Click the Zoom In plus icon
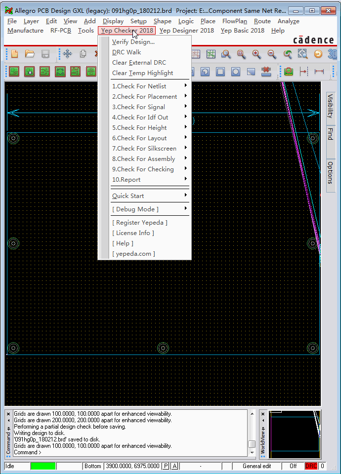 pos(256,54)
